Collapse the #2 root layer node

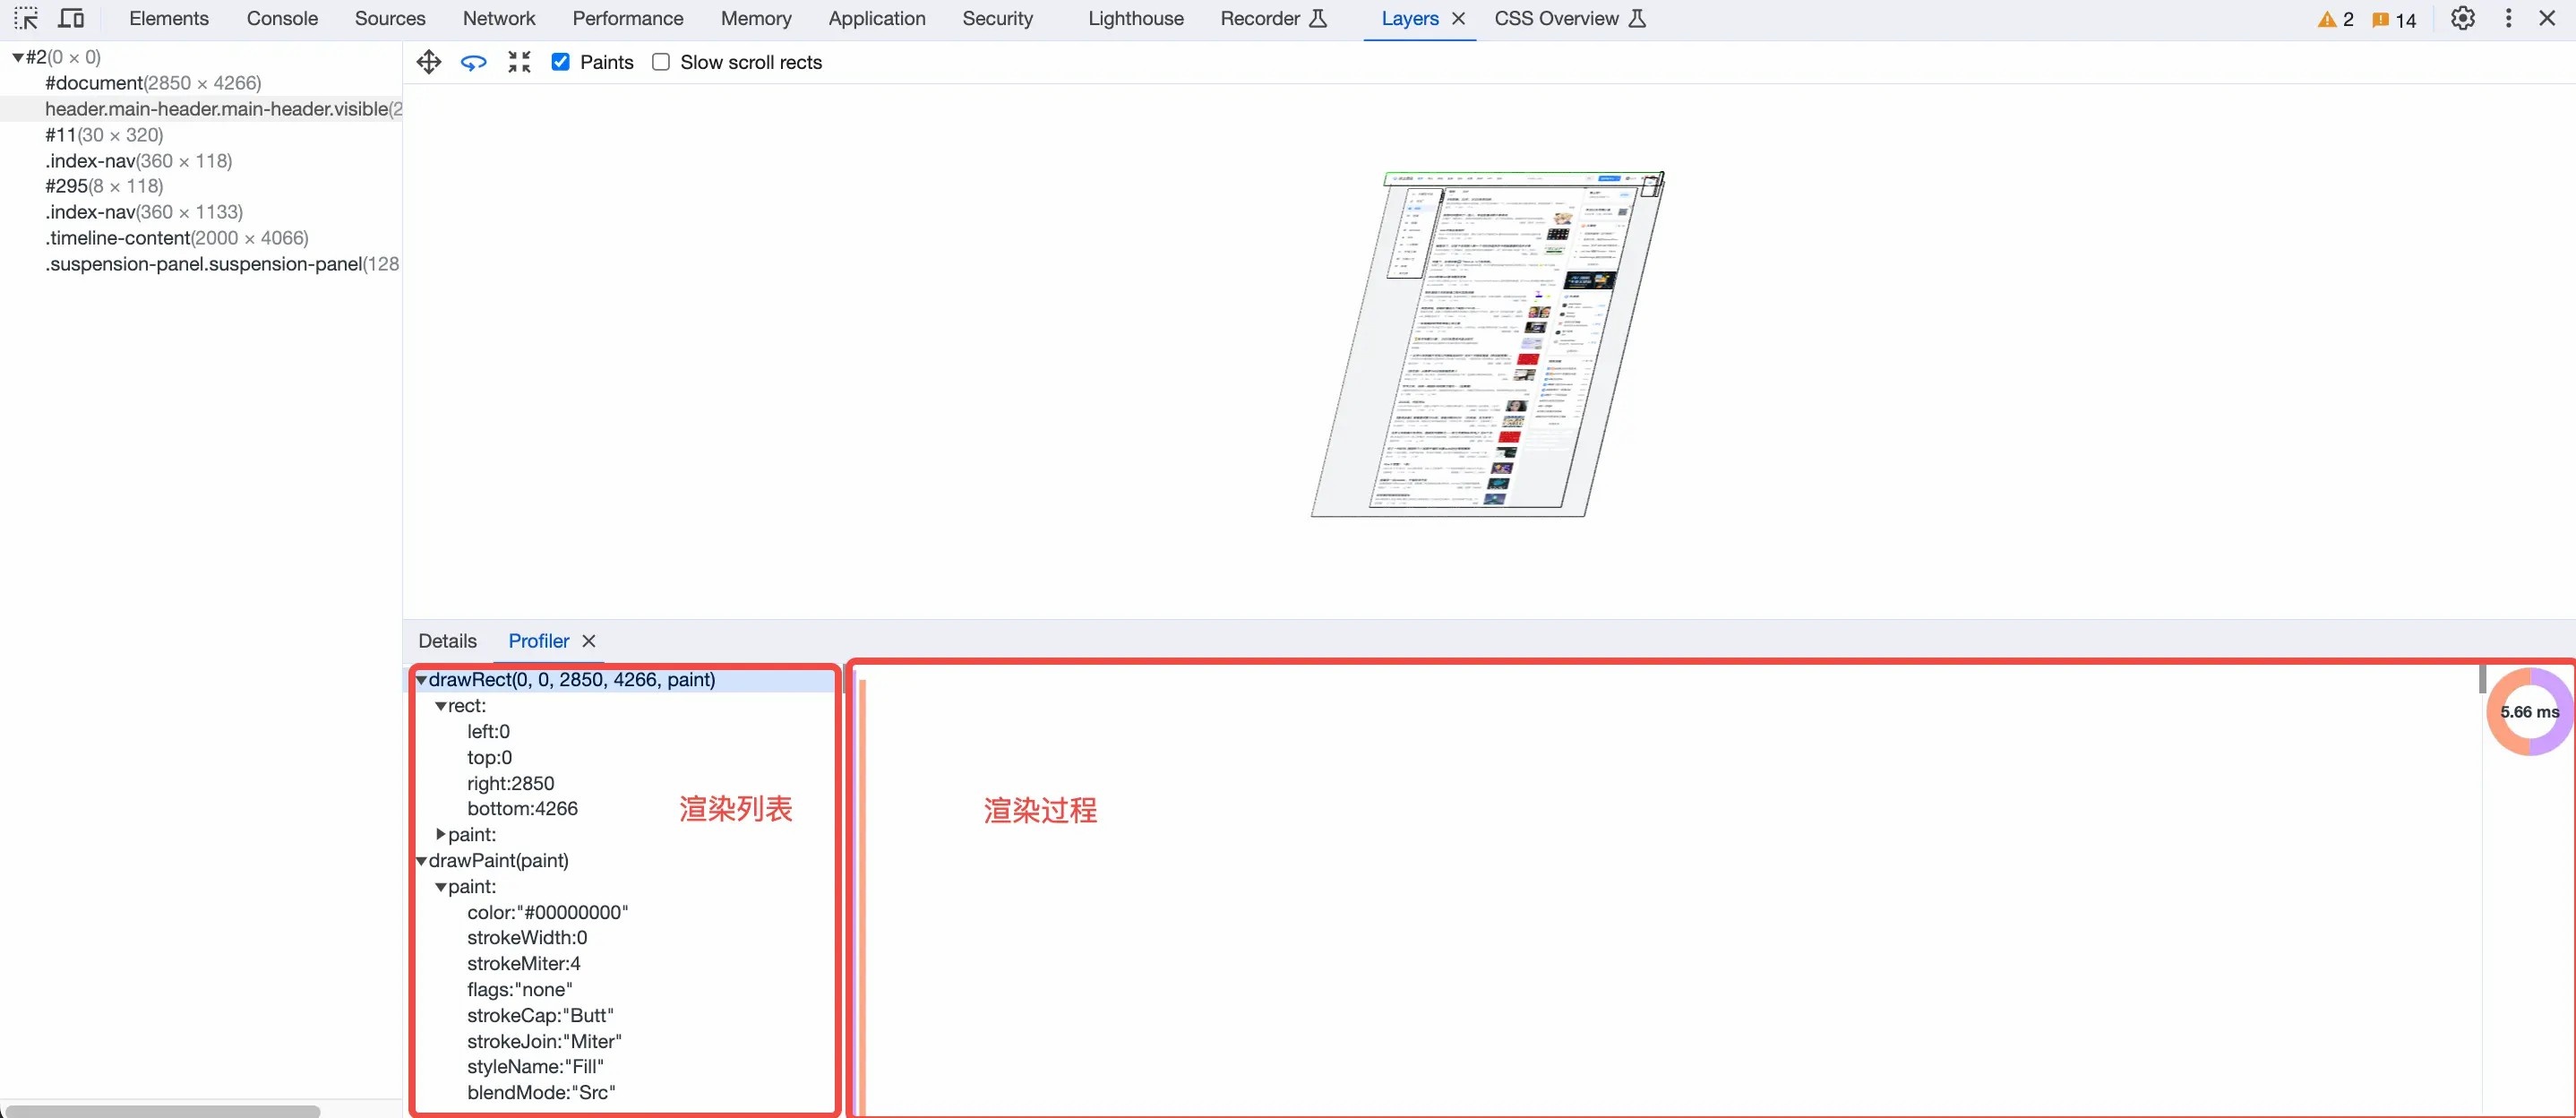17,57
